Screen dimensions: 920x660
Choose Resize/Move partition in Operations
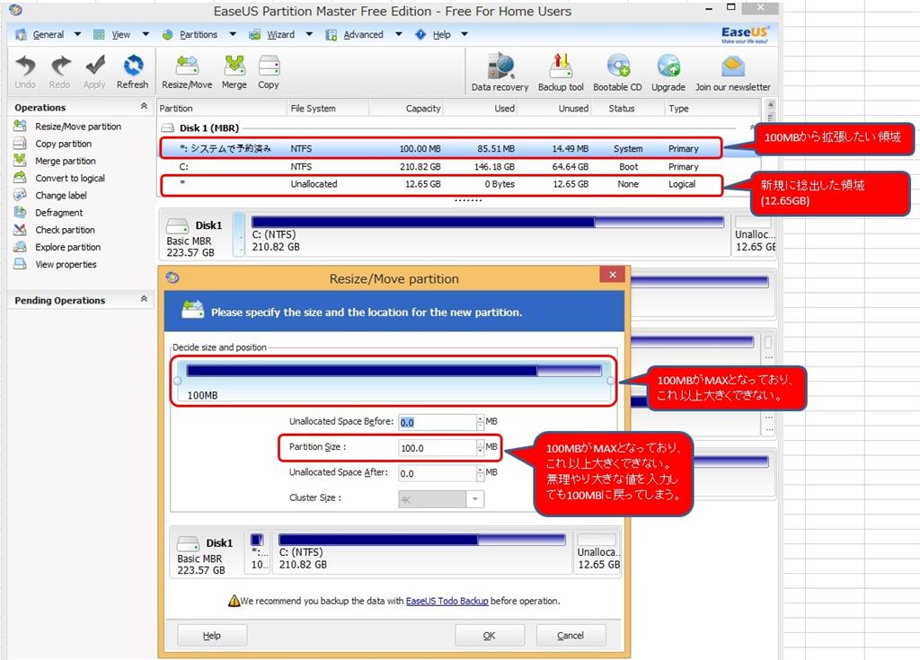tap(78, 126)
